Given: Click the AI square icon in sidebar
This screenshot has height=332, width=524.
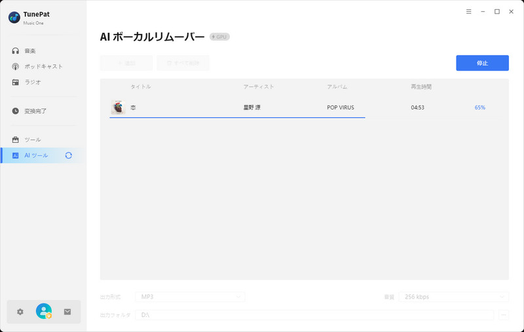Looking at the screenshot, I should click(15, 155).
